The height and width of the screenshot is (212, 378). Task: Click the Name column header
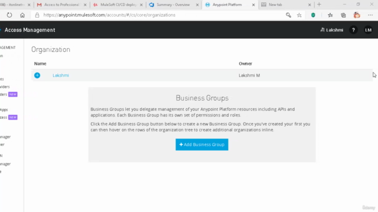pos(40,64)
